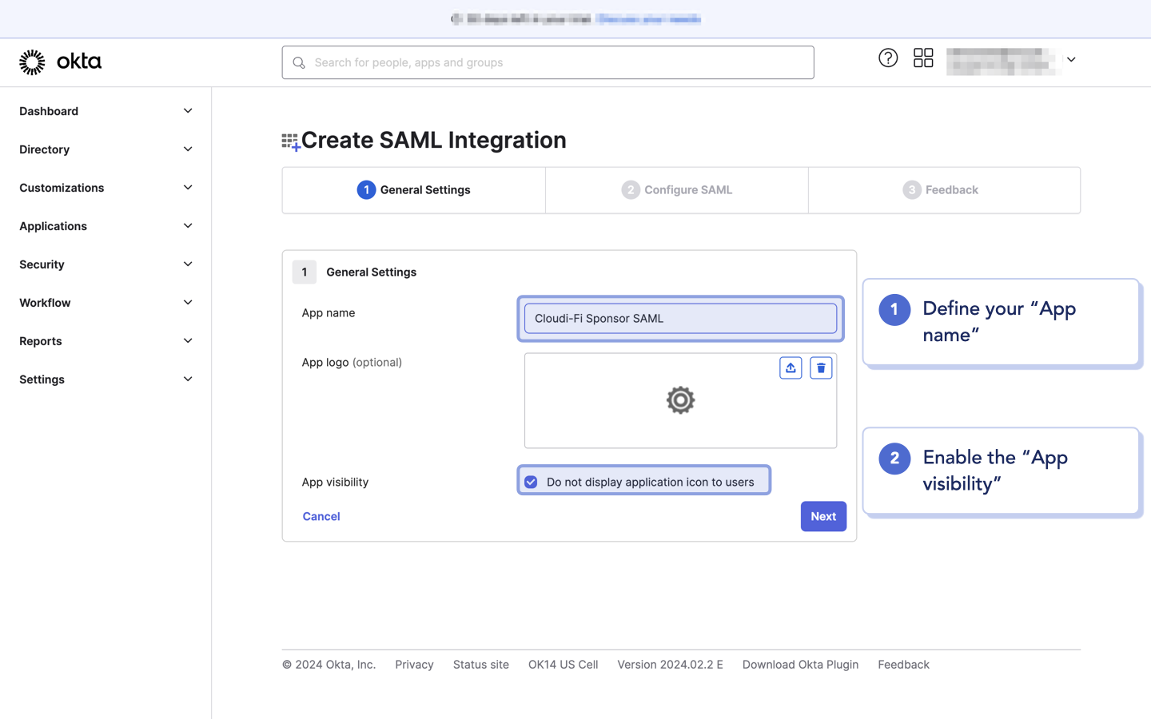This screenshot has width=1151, height=719.
Task: Upload a new app logo
Action: tap(791, 367)
